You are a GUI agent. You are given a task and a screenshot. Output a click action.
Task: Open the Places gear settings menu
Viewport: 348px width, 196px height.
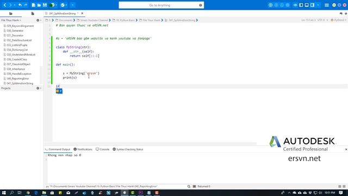[39, 20]
